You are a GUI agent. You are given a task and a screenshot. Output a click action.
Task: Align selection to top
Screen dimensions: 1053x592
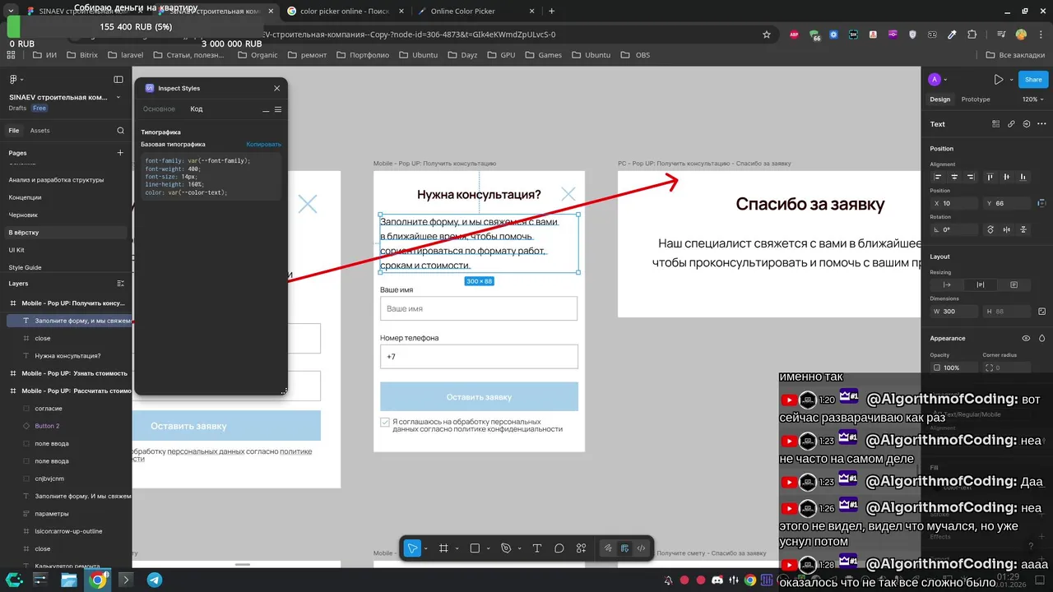(990, 177)
